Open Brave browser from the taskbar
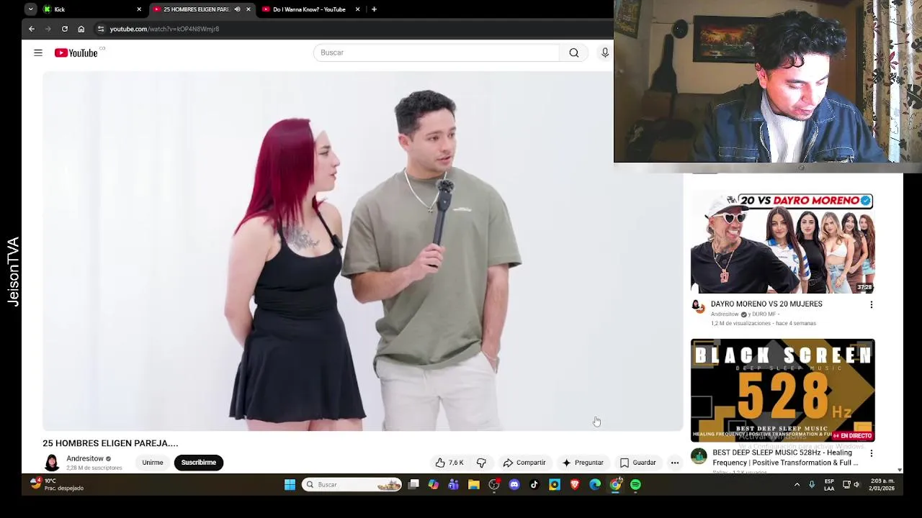The height and width of the screenshot is (518, 922). click(x=575, y=485)
